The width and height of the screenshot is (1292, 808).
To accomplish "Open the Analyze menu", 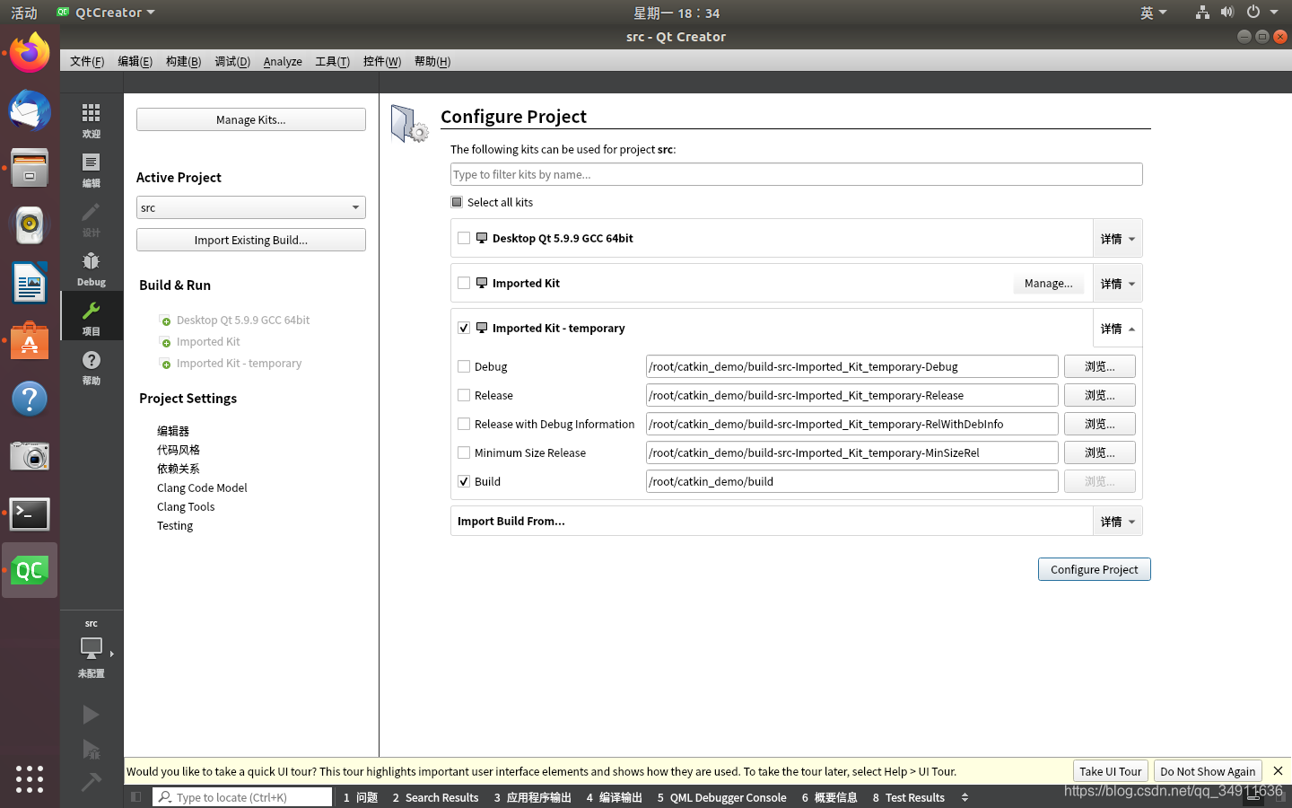I will 283,61.
